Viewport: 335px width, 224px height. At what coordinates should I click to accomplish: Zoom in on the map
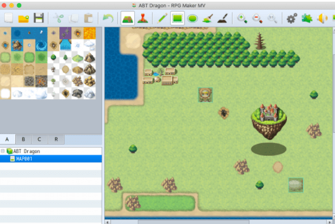click(x=242, y=18)
